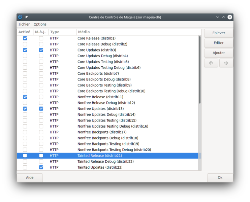Move selected media down with arrow button
The height and width of the screenshot is (202, 250).
(x=226, y=63)
